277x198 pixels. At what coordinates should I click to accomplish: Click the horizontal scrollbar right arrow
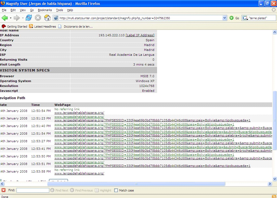coord(270,184)
